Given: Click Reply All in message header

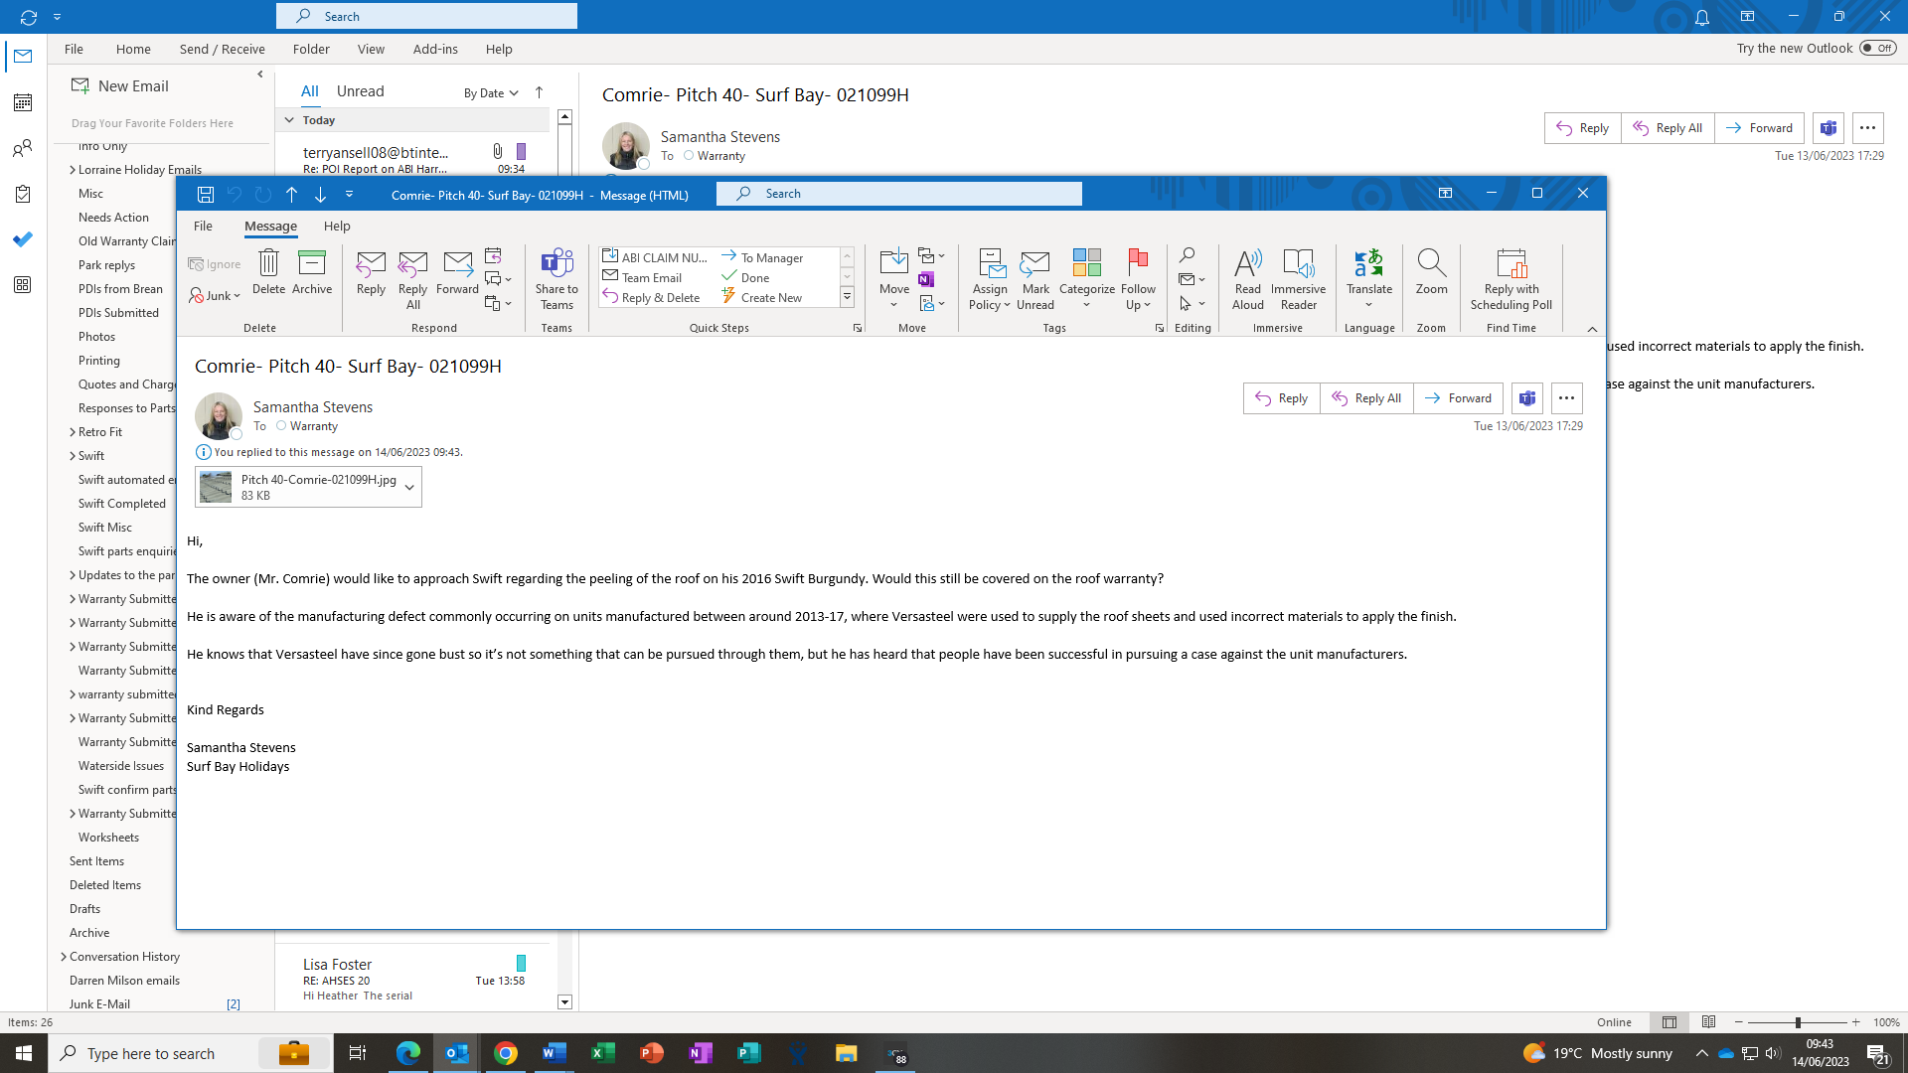Looking at the screenshot, I should (x=1366, y=398).
